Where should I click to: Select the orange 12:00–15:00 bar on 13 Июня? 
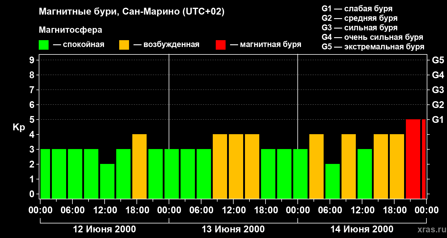tap(236, 166)
